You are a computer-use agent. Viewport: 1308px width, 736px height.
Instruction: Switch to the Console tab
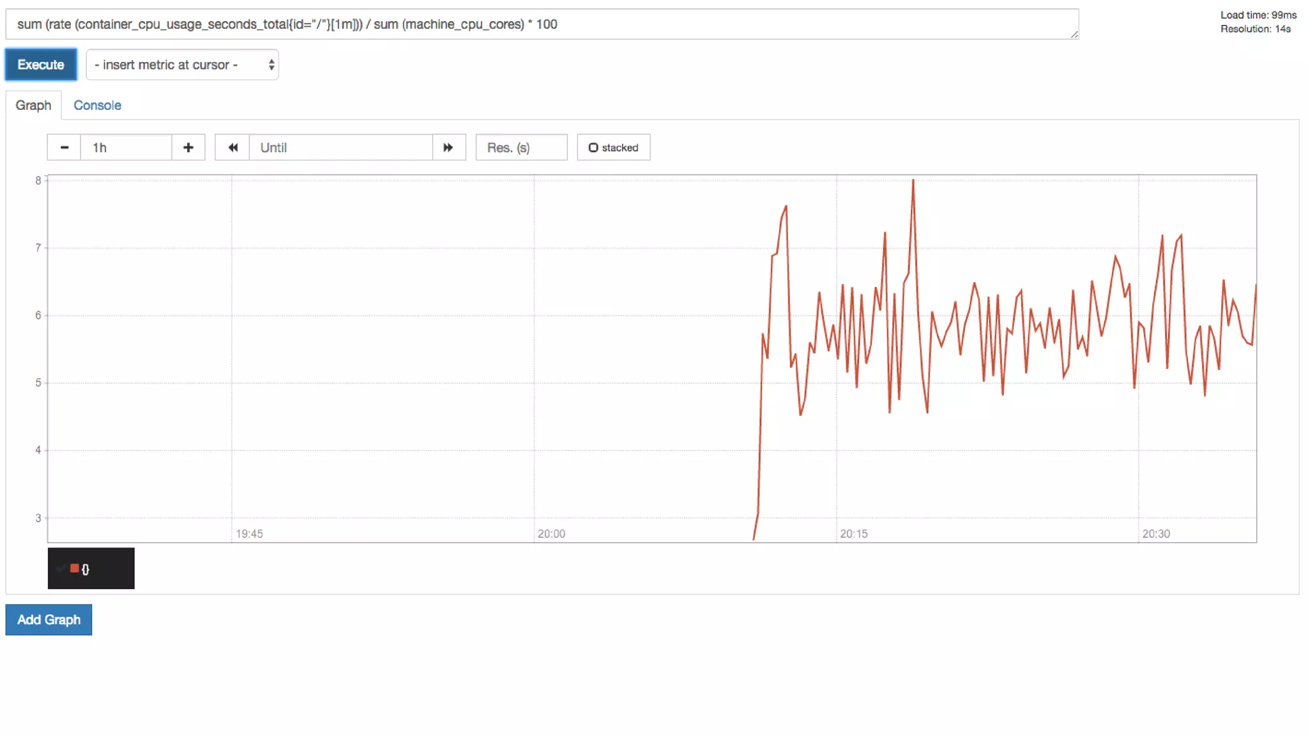click(x=97, y=105)
